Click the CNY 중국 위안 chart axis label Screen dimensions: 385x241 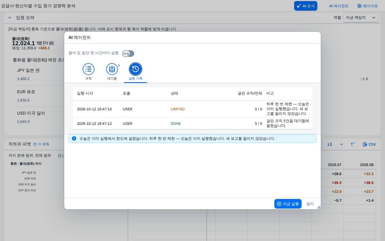pyautogui.click(x=27, y=190)
